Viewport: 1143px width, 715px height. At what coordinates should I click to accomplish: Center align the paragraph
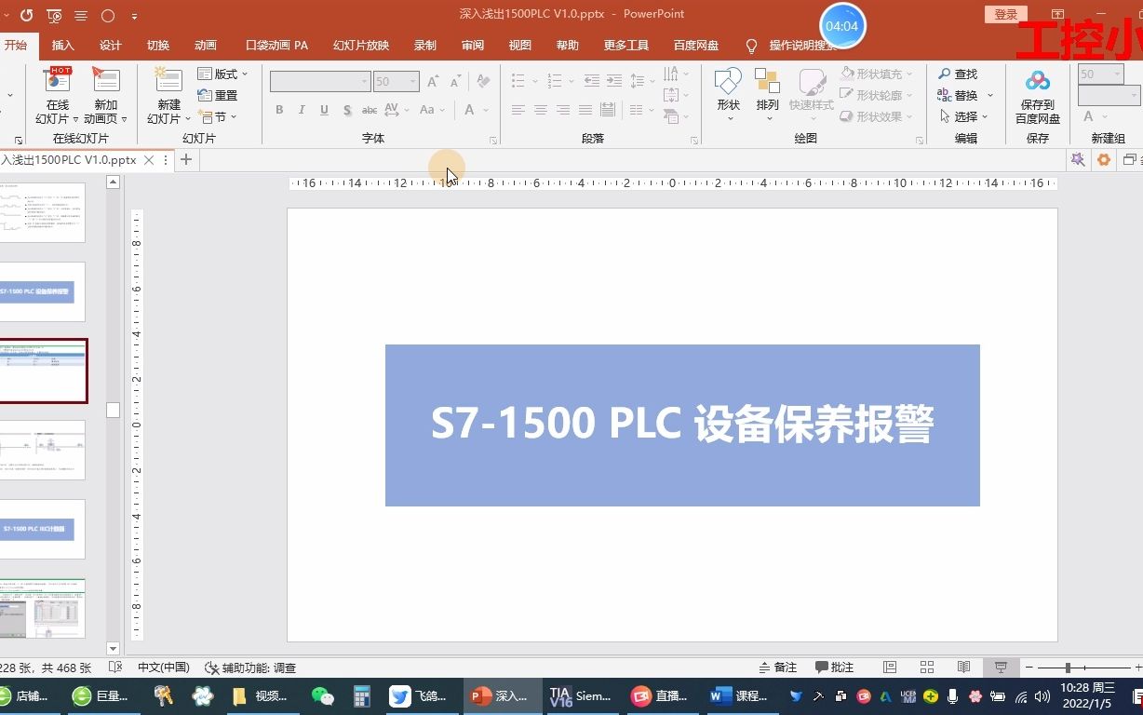click(x=541, y=110)
